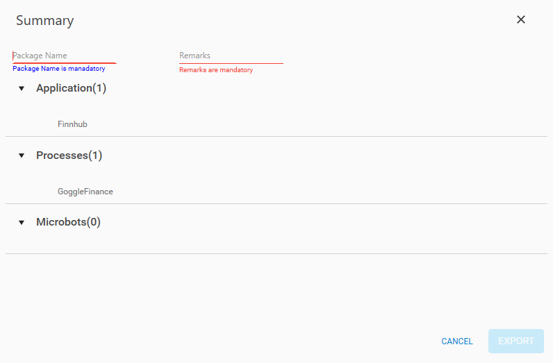Focus the Package Name input field
Viewport: 553px width, 363px height.
click(x=64, y=56)
